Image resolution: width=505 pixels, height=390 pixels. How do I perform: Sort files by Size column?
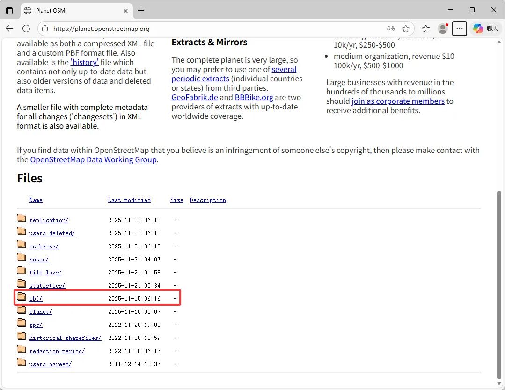point(177,200)
